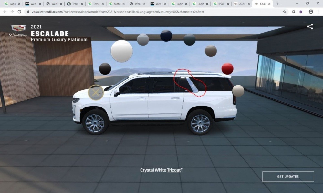Screen dimensions: 323x193
Task: Open the Tricoat footnote link
Action: (x=174, y=170)
